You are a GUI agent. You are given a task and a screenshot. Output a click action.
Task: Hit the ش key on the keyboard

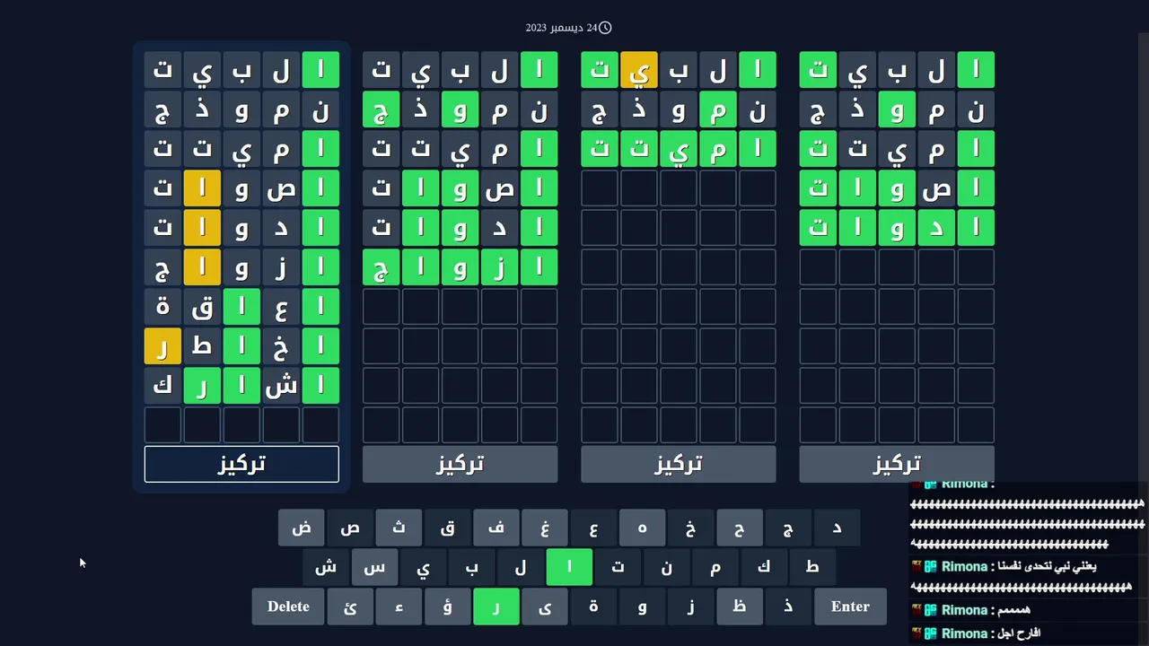click(326, 567)
